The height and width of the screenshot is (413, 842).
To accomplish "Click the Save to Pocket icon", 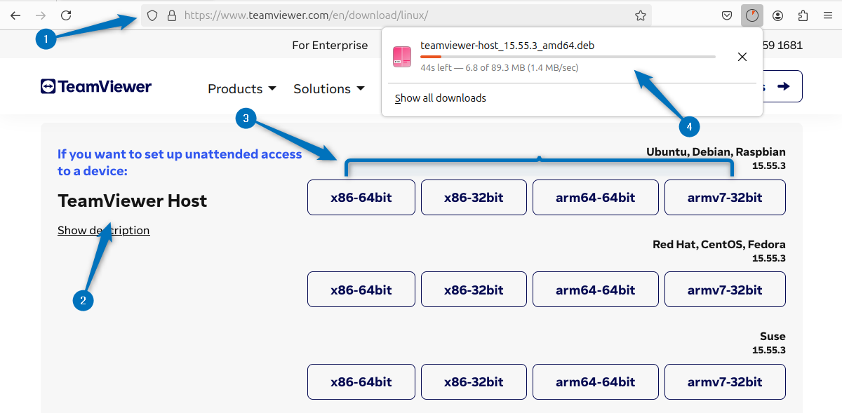I will 727,15.
